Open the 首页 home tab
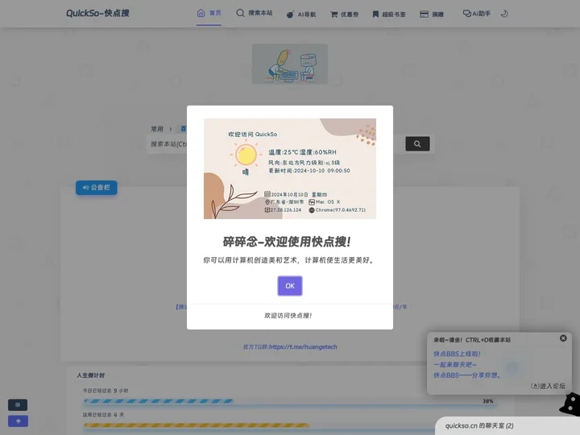This screenshot has height=435, width=580. 209,14
